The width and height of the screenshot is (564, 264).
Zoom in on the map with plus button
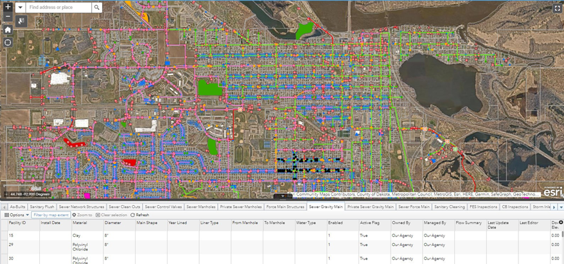pos(8,7)
